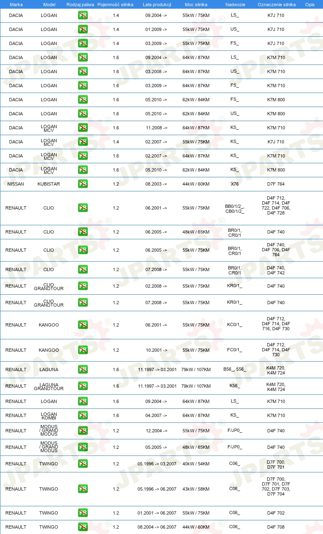Click fuel icon in Clio 48kW / 65KM row

pos(83,232)
